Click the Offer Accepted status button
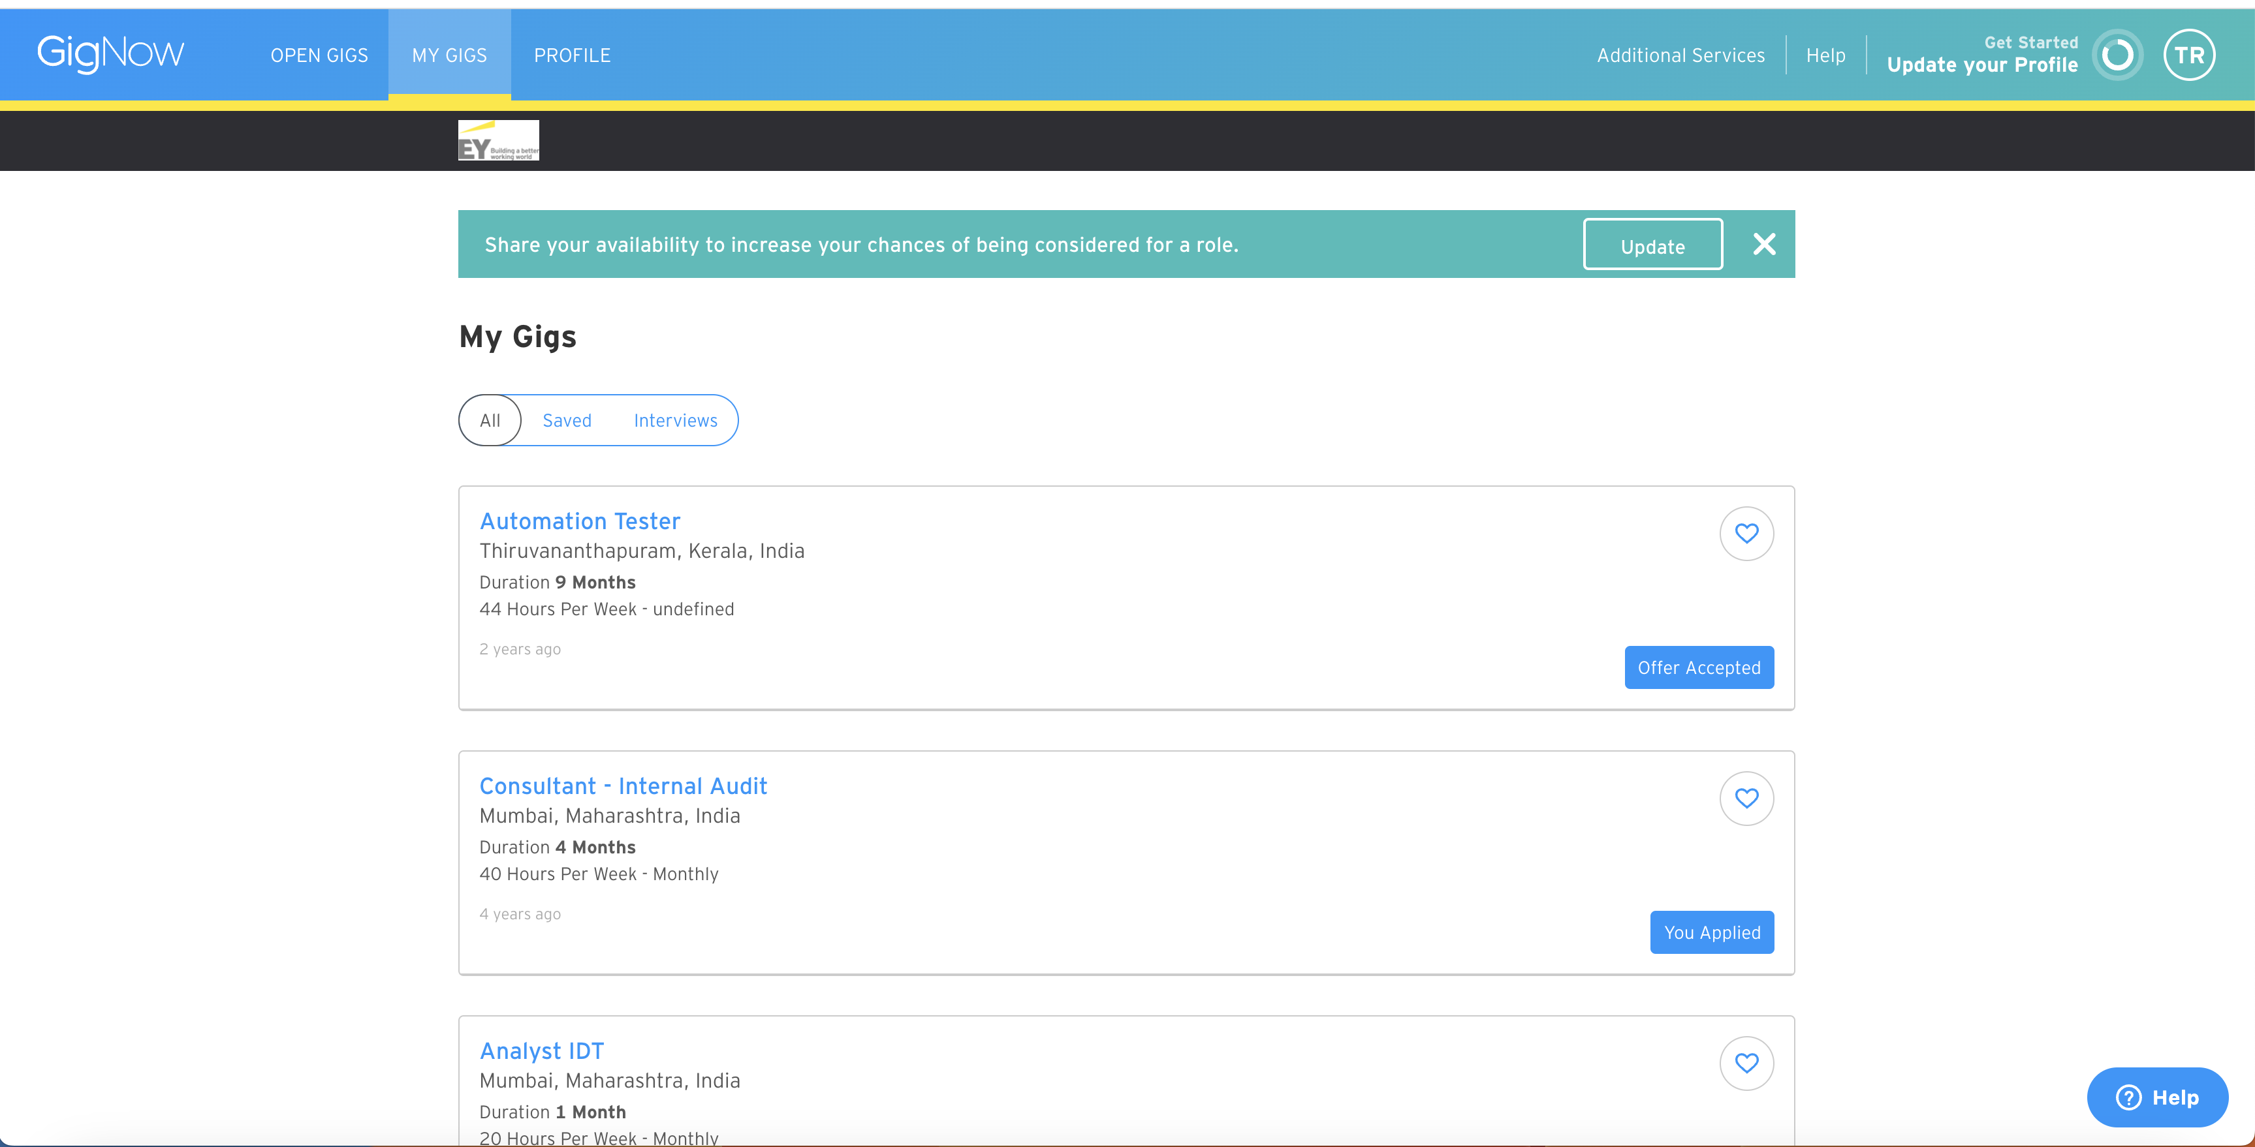This screenshot has height=1147, width=2255. tap(1698, 667)
